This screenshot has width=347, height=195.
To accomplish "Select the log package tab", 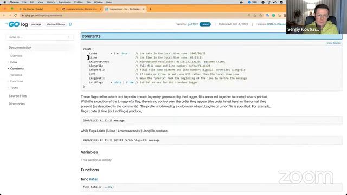I will pos(125,9).
